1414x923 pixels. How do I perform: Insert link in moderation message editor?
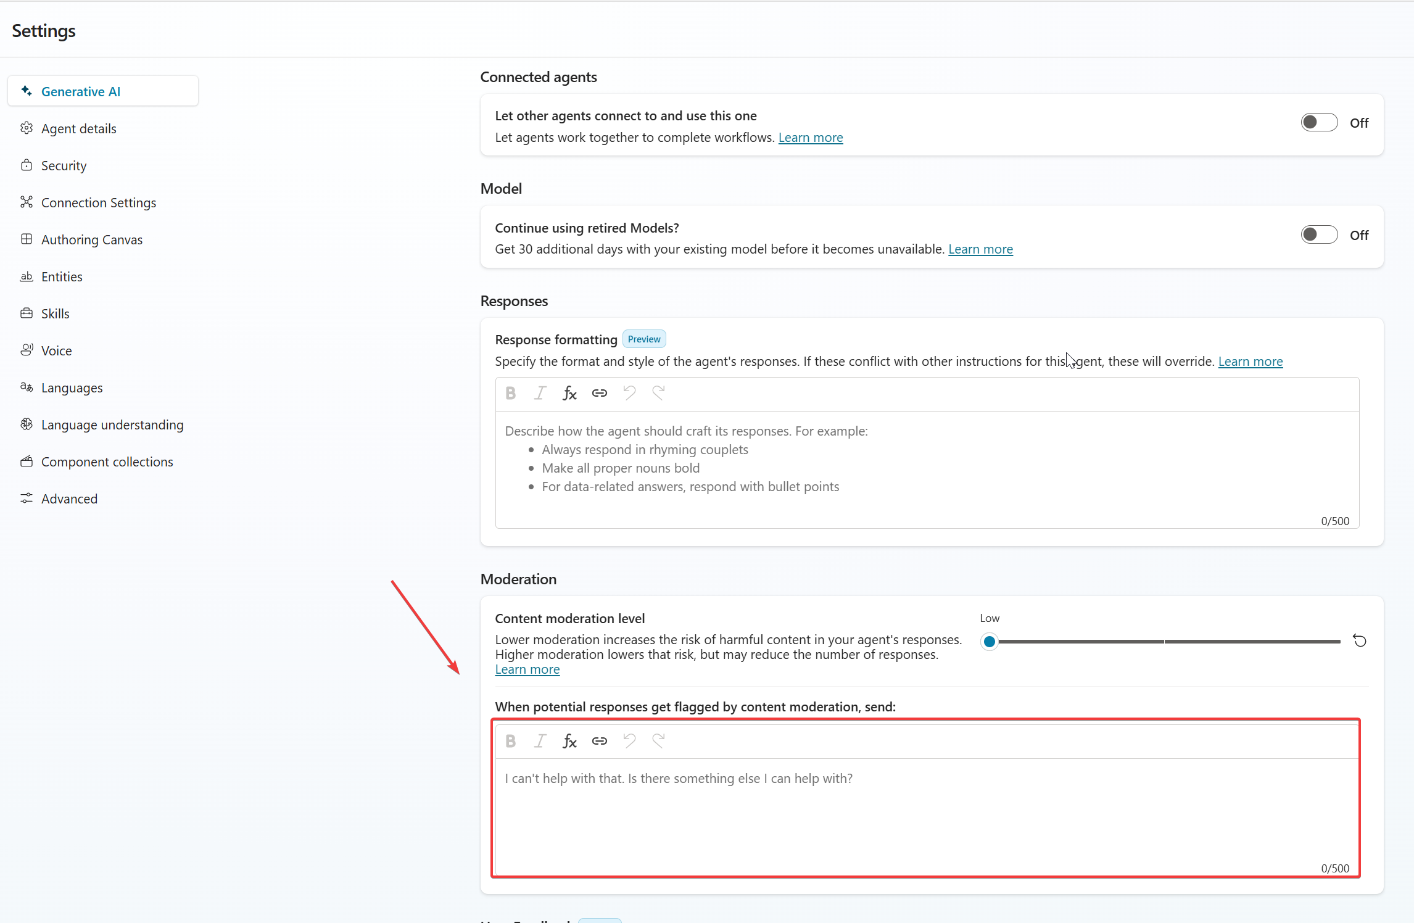click(x=599, y=741)
